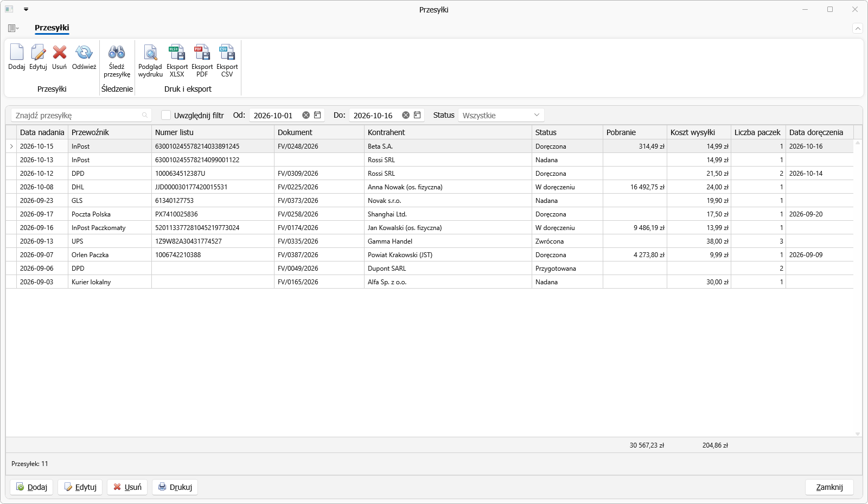Select the Przesyłki ribbon tab

pos(52,28)
